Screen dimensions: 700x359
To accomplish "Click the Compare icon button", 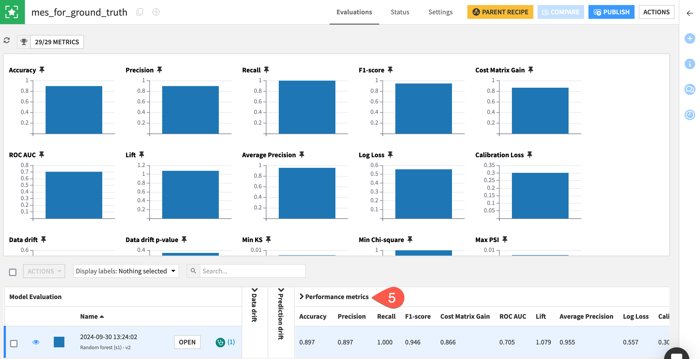I will pos(560,12).
